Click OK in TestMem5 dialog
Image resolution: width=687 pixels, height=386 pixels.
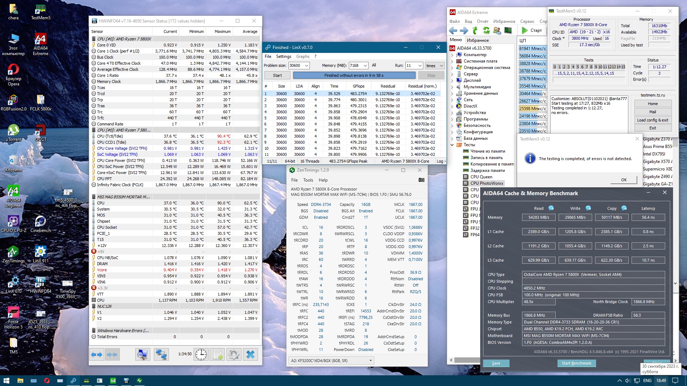pos(623,180)
